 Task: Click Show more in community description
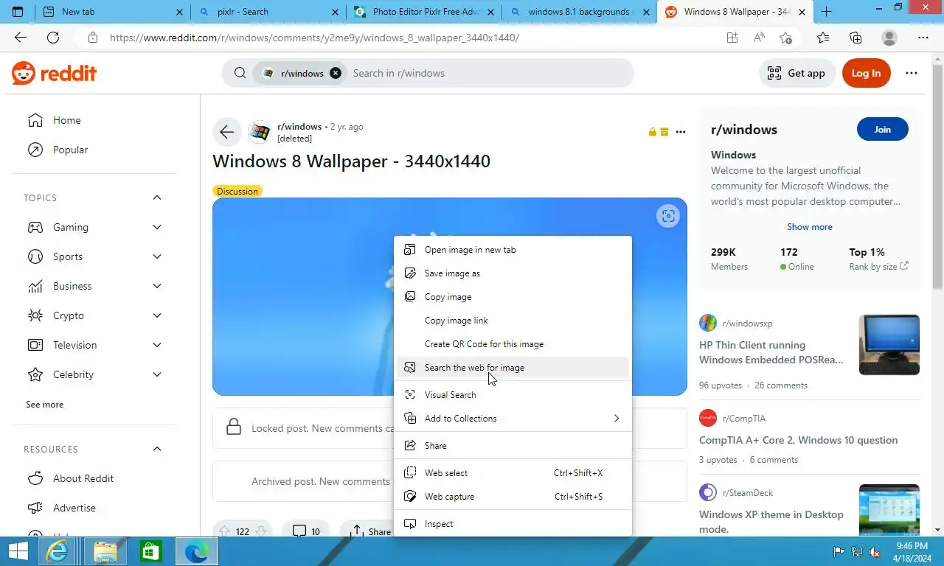(809, 227)
